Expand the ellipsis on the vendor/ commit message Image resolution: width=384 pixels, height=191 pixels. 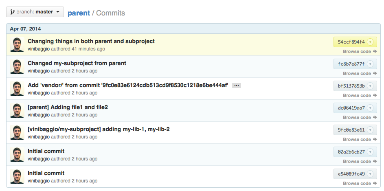click(x=237, y=86)
